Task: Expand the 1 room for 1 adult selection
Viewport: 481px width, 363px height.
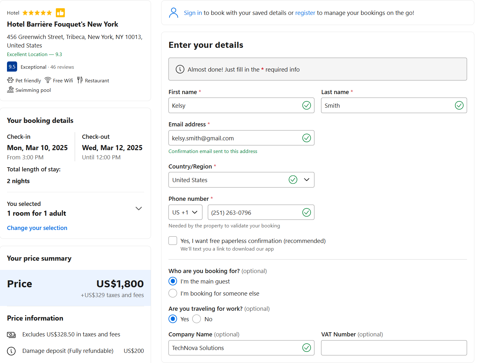Action: 139,208
